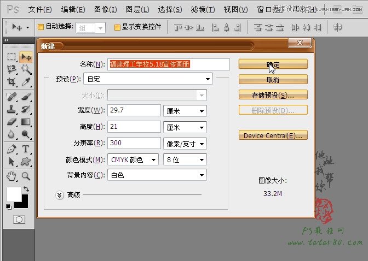The height and width of the screenshot is (261, 368).
Task: Select the Brush tool
Action: (x=26, y=97)
